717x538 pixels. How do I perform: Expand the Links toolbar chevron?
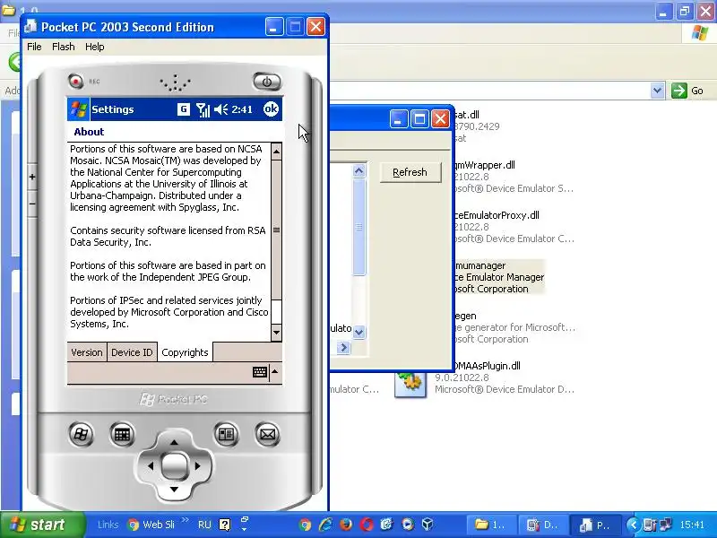point(186,520)
